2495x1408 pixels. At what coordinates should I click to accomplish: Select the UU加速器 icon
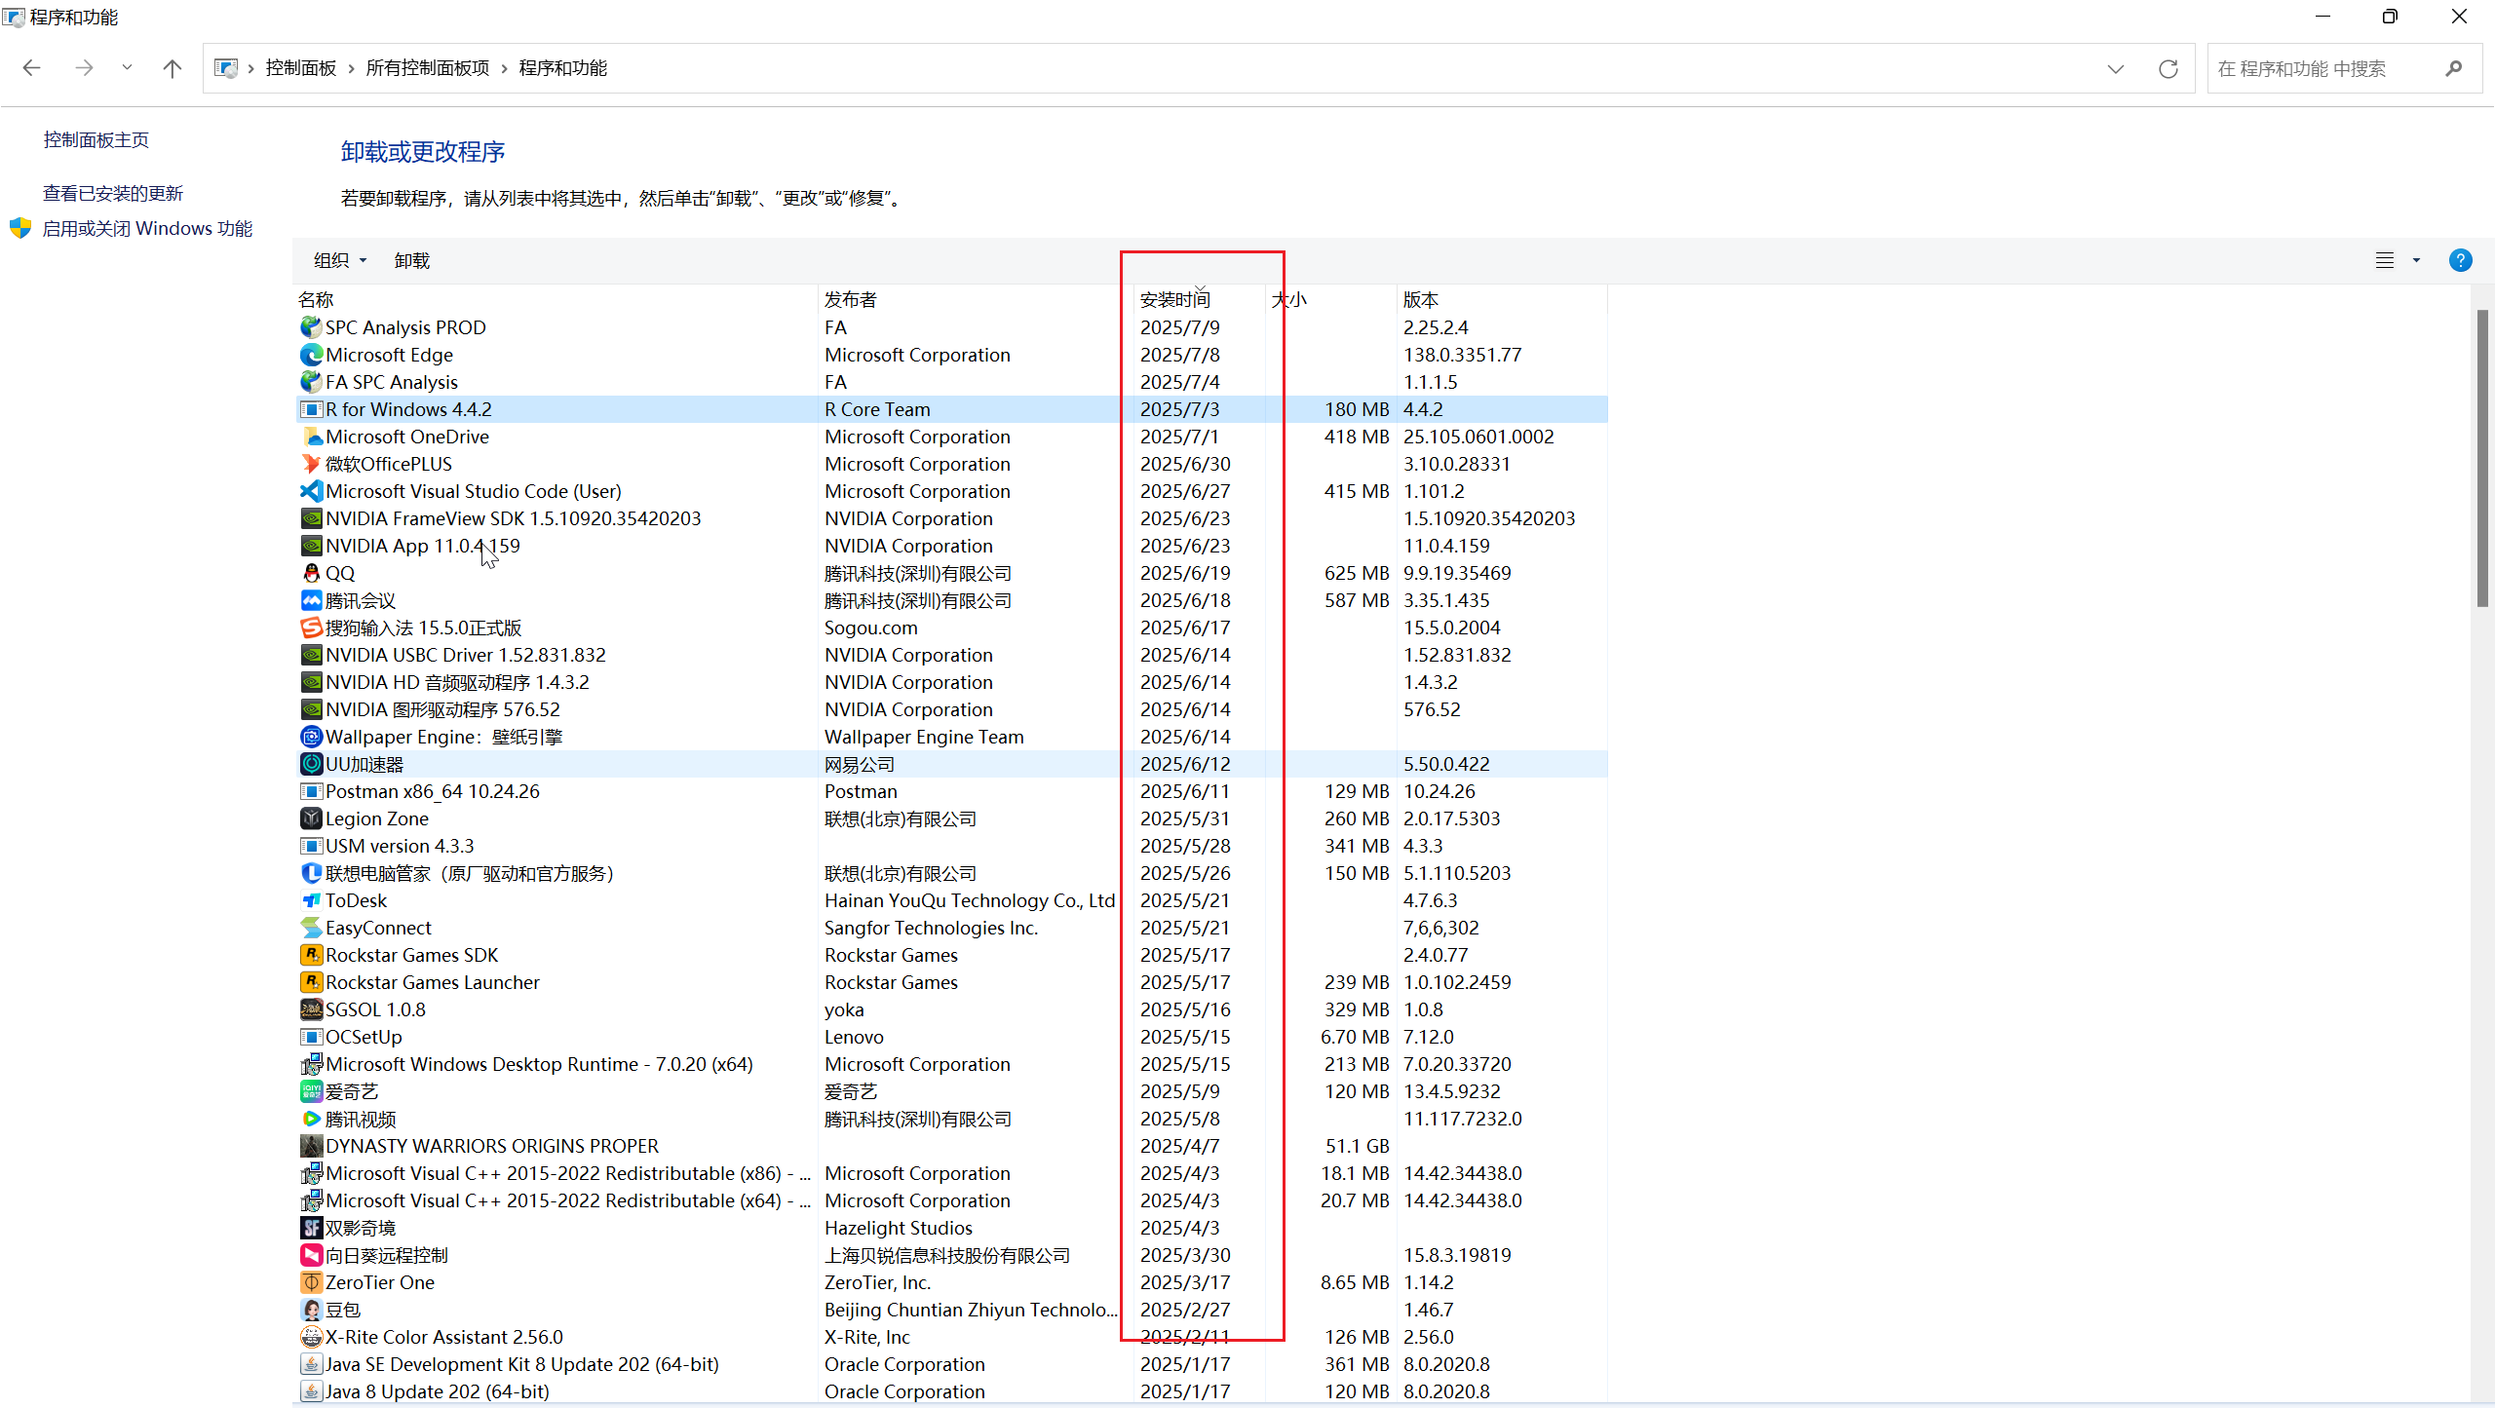[311, 764]
